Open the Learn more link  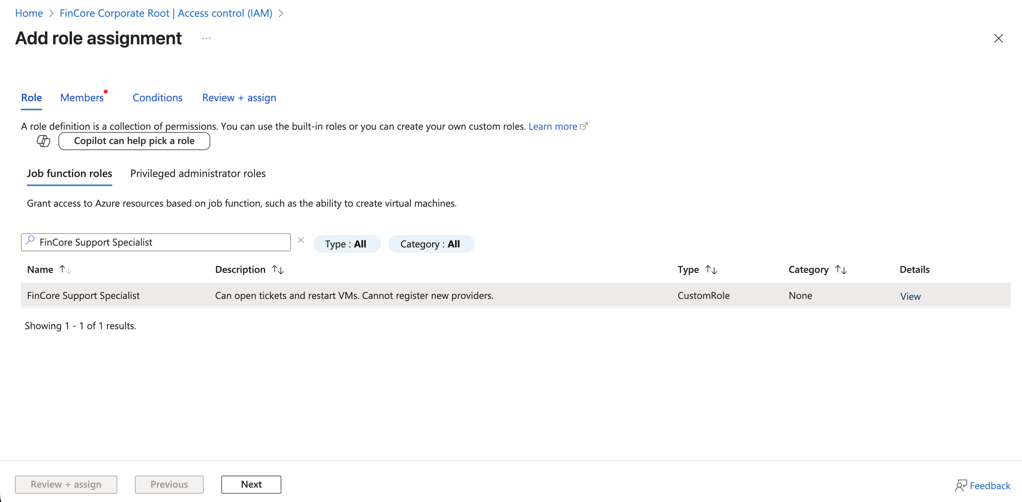553,126
